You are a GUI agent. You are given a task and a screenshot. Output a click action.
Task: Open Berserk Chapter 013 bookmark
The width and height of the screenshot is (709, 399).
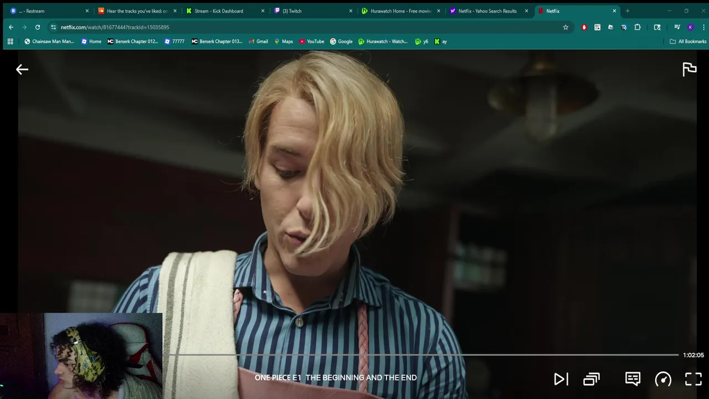pyautogui.click(x=217, y=42)
